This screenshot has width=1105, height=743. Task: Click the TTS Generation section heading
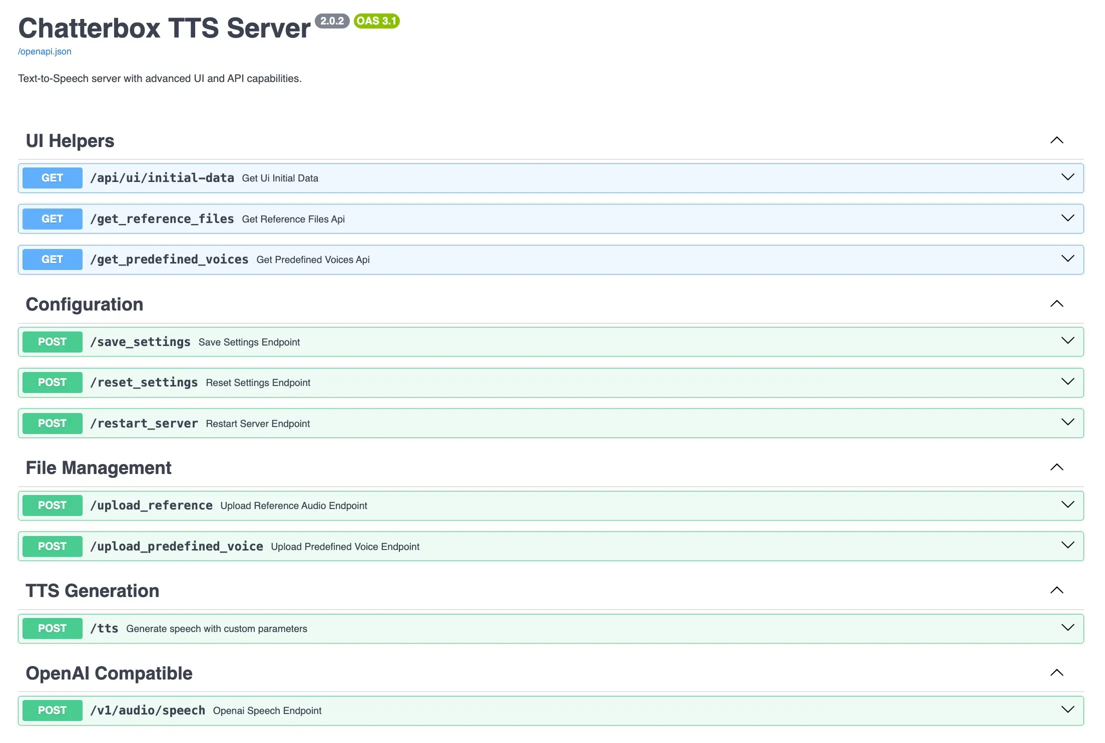pos(93,591)
